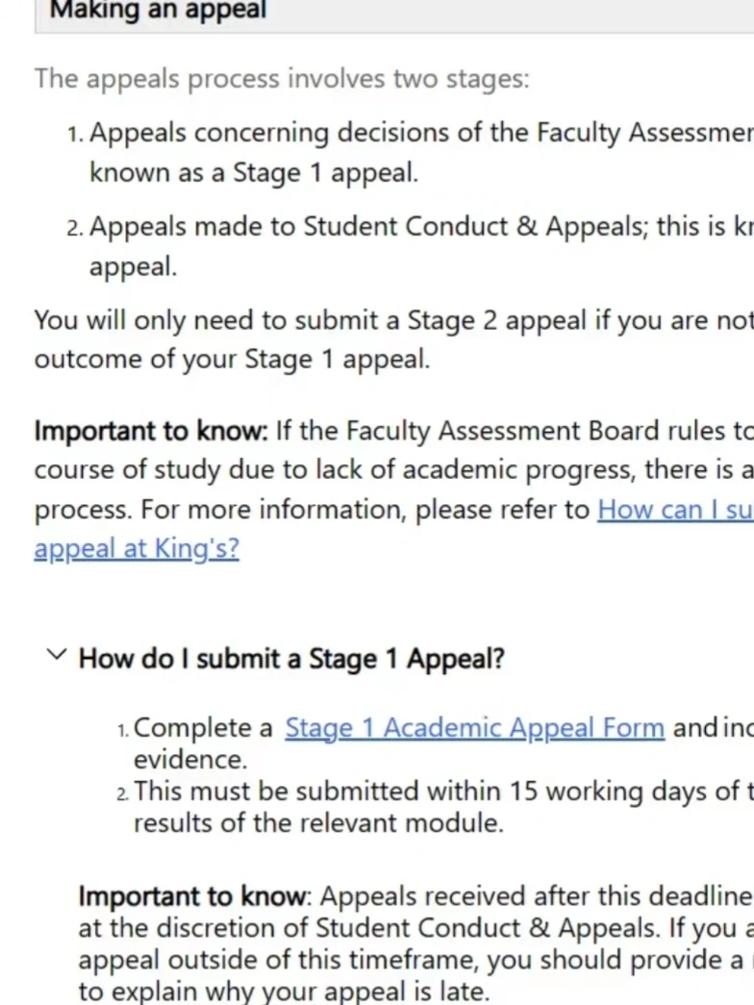The image size is (754, 1005).
Task: Click the word 'evidence.' in step one
Action: [x=190, y=760]
